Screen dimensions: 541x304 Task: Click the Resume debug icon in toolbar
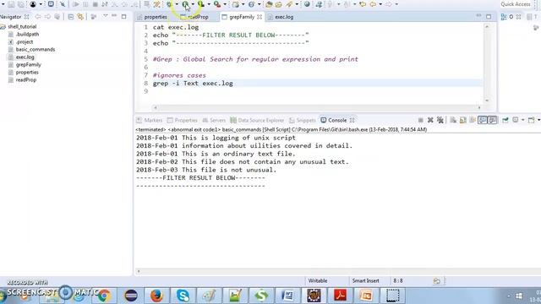click(x=75, y=4)
